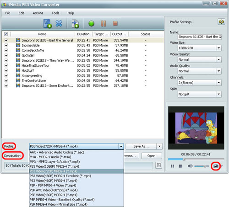Open the Help menu
This screenshot has height=207, width=229.
(x=71, y=13)
